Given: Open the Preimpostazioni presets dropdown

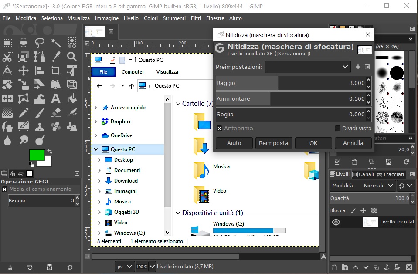Looking at the screenshot, I should coord(308,67).
